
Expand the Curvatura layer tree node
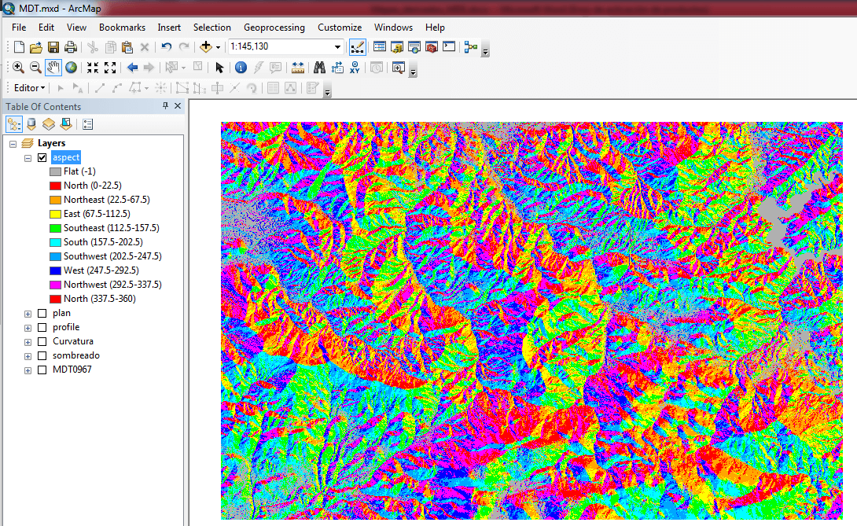(x=28, y=342)
